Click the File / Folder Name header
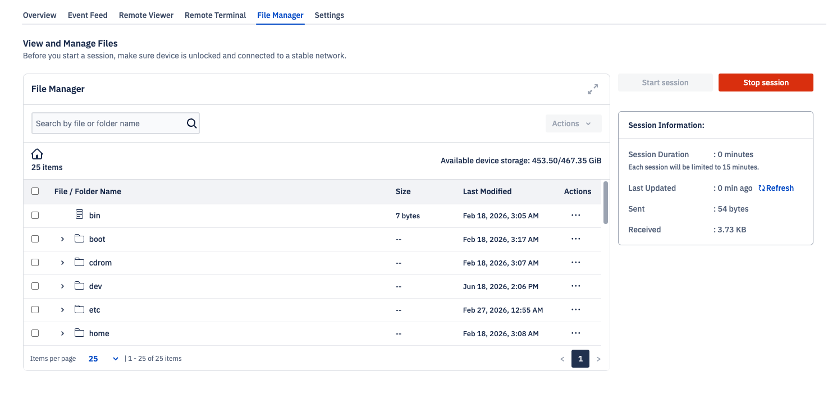 point(88,191)
